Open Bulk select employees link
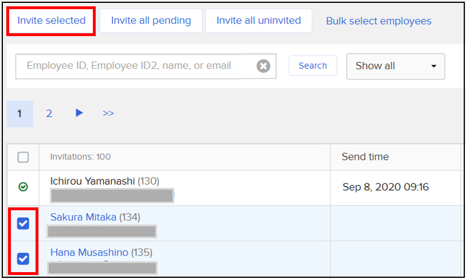Screen dimensions: 466x279 (378, 21)
